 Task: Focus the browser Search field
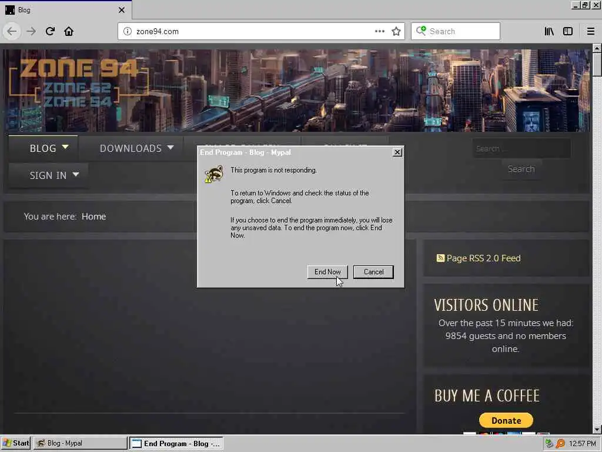coord(456,31)
